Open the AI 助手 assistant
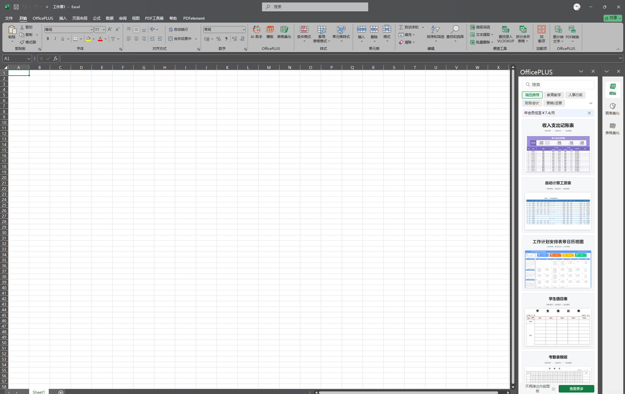 pos(257,32)
